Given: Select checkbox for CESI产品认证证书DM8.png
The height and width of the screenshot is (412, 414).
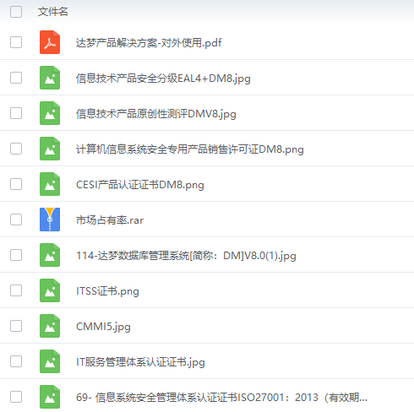Looking at the screenshot, I should [x=16, y=184].
